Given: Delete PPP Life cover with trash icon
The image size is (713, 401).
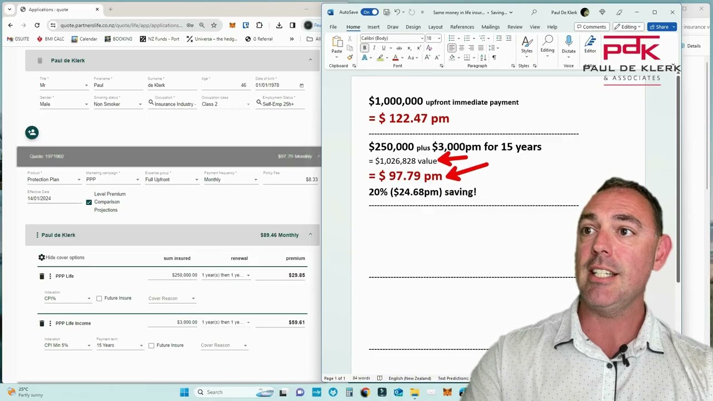Looking at the screenshot, I should click(41, 276).
